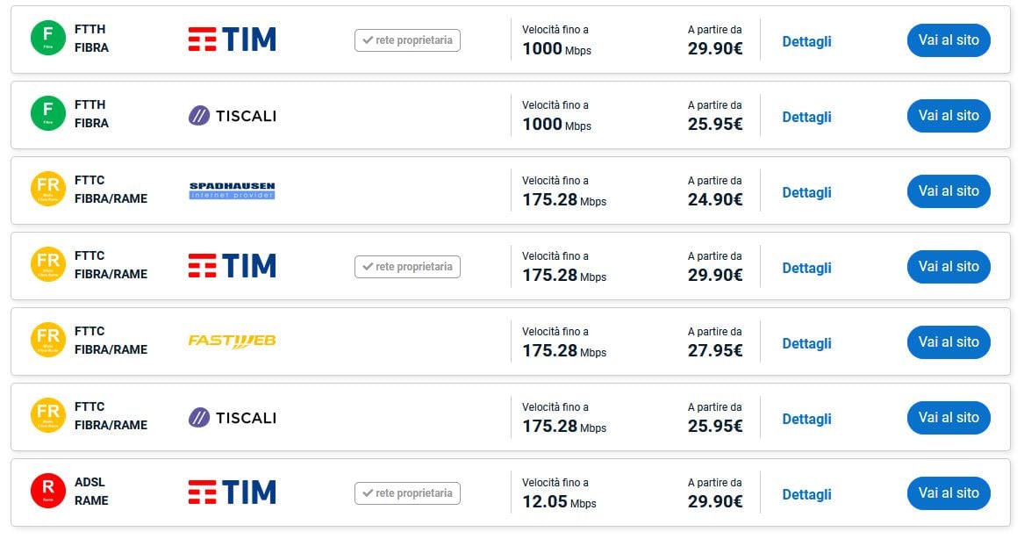Click the yellow FR icon beside Fastweb
Image resolution: width=1024 pixels, height=539 pixels.
click(x=48, y=341)
